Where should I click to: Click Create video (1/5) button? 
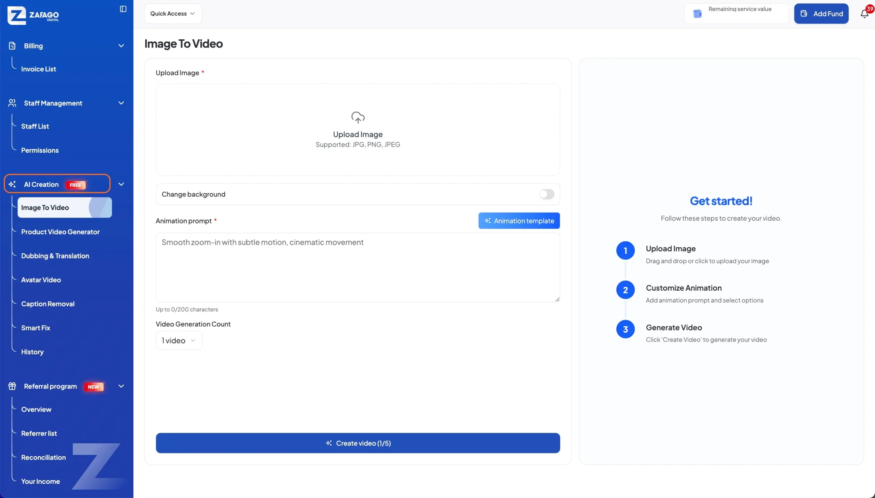click(358, 443)
